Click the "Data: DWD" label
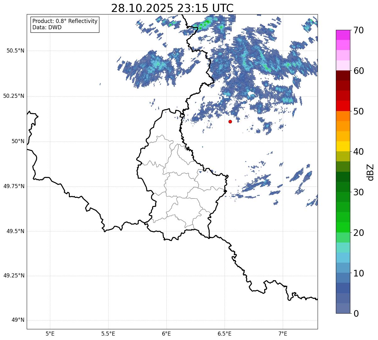Viewport: 378px width, 340px height. coord(47,27)
